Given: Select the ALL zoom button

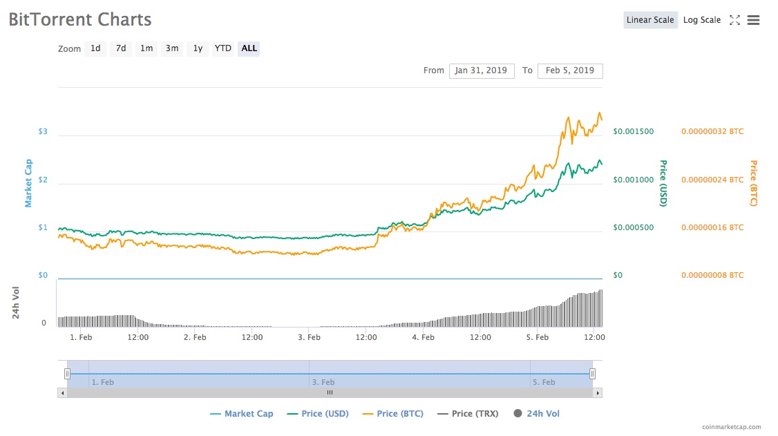Looking at the screenshot, I should pyautogui.click(x=249, y=48).
